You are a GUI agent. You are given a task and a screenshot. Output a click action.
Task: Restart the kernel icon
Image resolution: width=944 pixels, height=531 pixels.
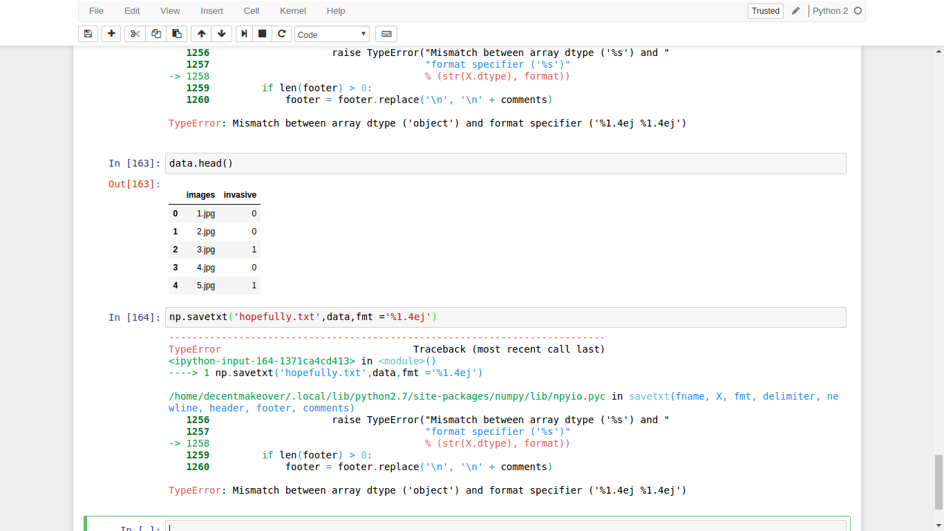(281, 34)
